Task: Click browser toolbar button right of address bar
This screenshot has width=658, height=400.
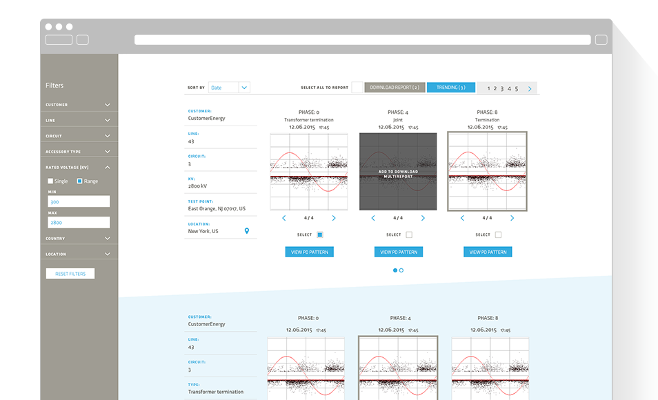Action: (601, 40)
